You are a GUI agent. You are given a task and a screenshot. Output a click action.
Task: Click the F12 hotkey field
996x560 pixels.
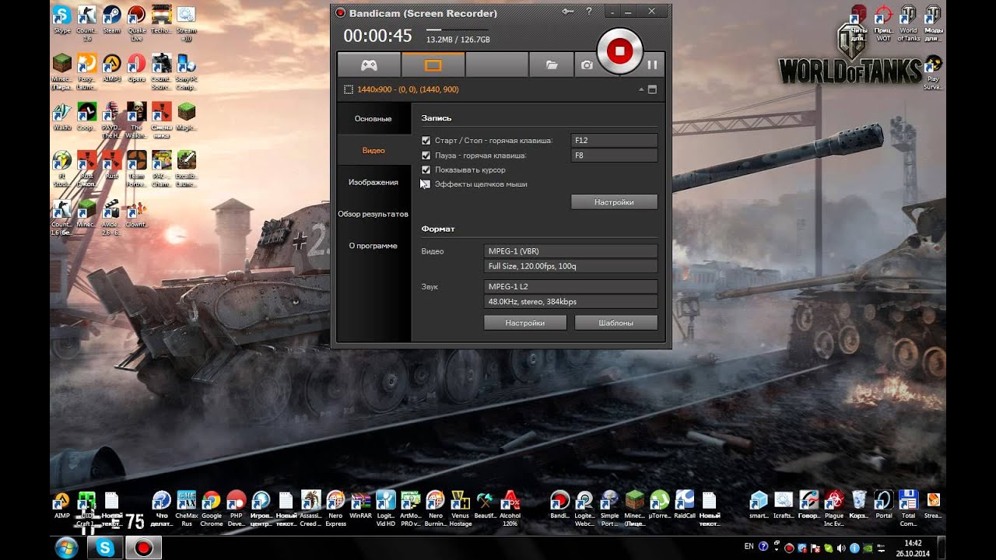pyautogui.click(x=614, y=141)
